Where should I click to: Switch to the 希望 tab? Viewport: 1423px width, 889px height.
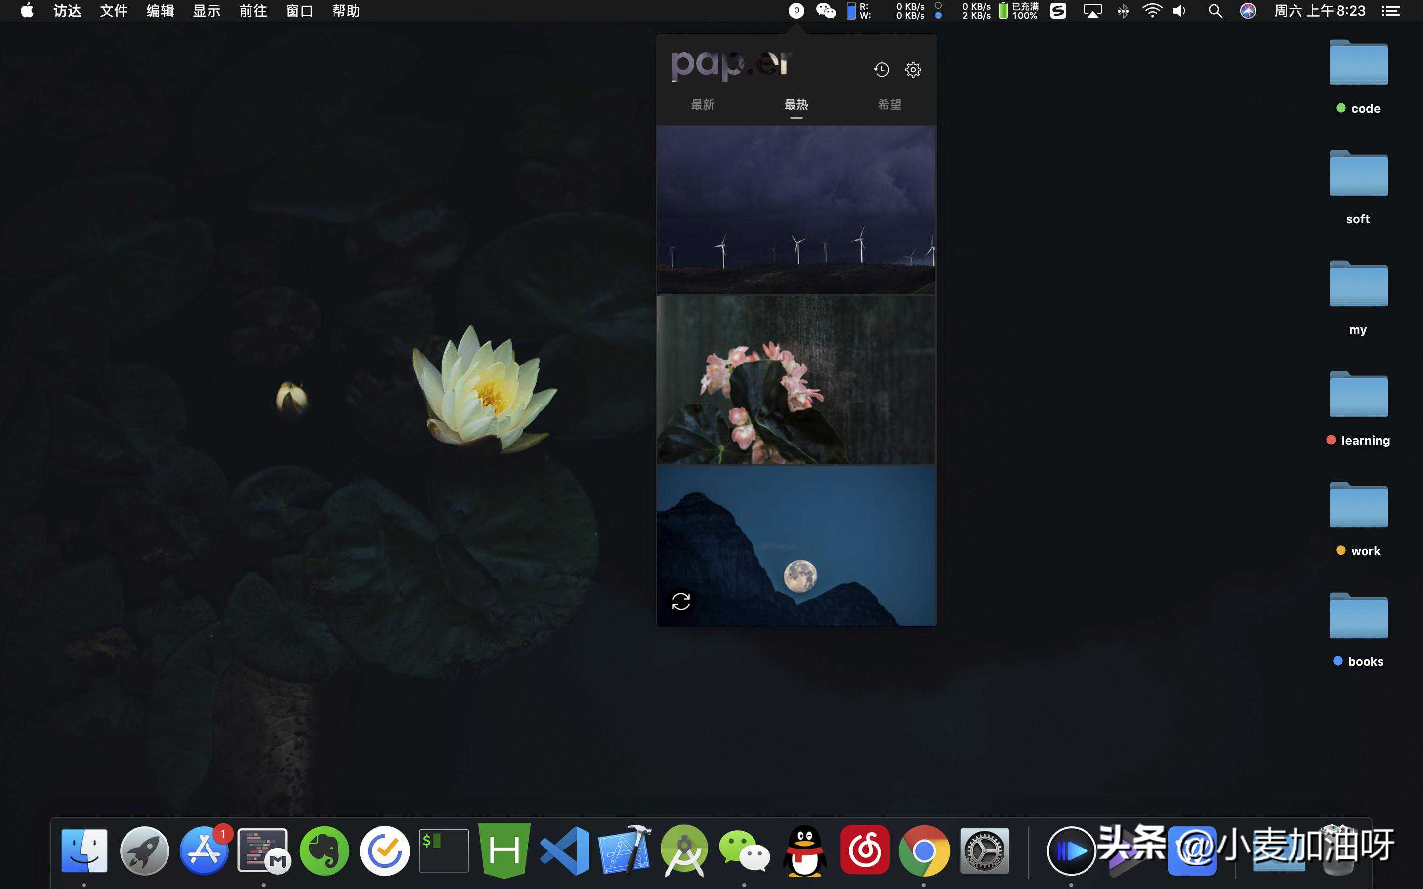[x=889, y=105]
